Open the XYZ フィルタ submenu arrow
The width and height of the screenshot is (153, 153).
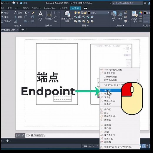coord(138,80)
